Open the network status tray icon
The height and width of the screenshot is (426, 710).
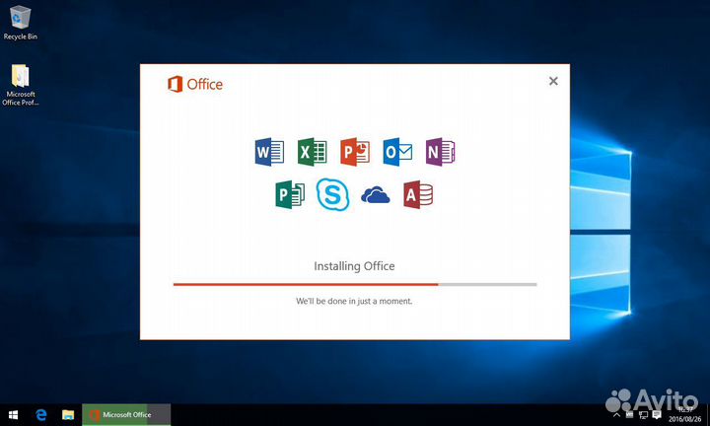pos(643,415)
